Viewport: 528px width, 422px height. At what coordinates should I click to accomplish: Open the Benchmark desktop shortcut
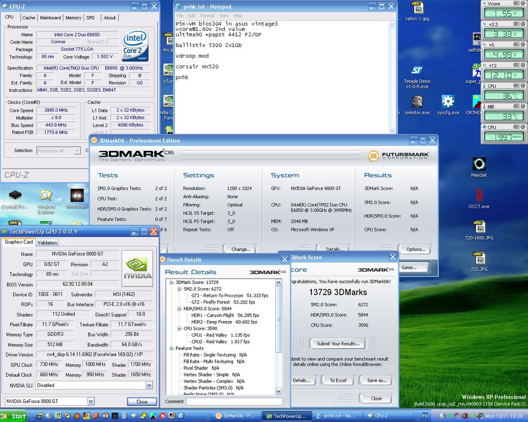click(x=77, y=196)
